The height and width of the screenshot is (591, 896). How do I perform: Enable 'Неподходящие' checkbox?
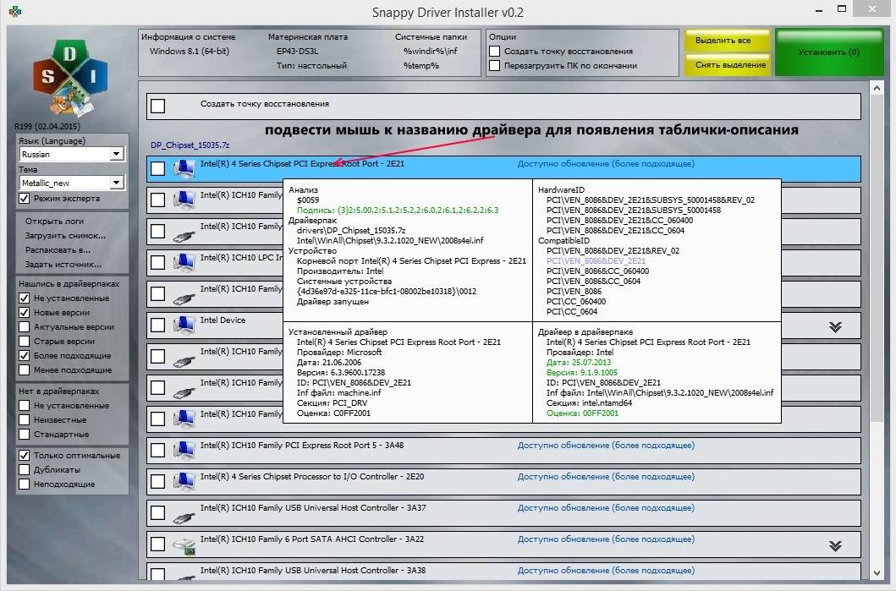[x=24, y=484]
